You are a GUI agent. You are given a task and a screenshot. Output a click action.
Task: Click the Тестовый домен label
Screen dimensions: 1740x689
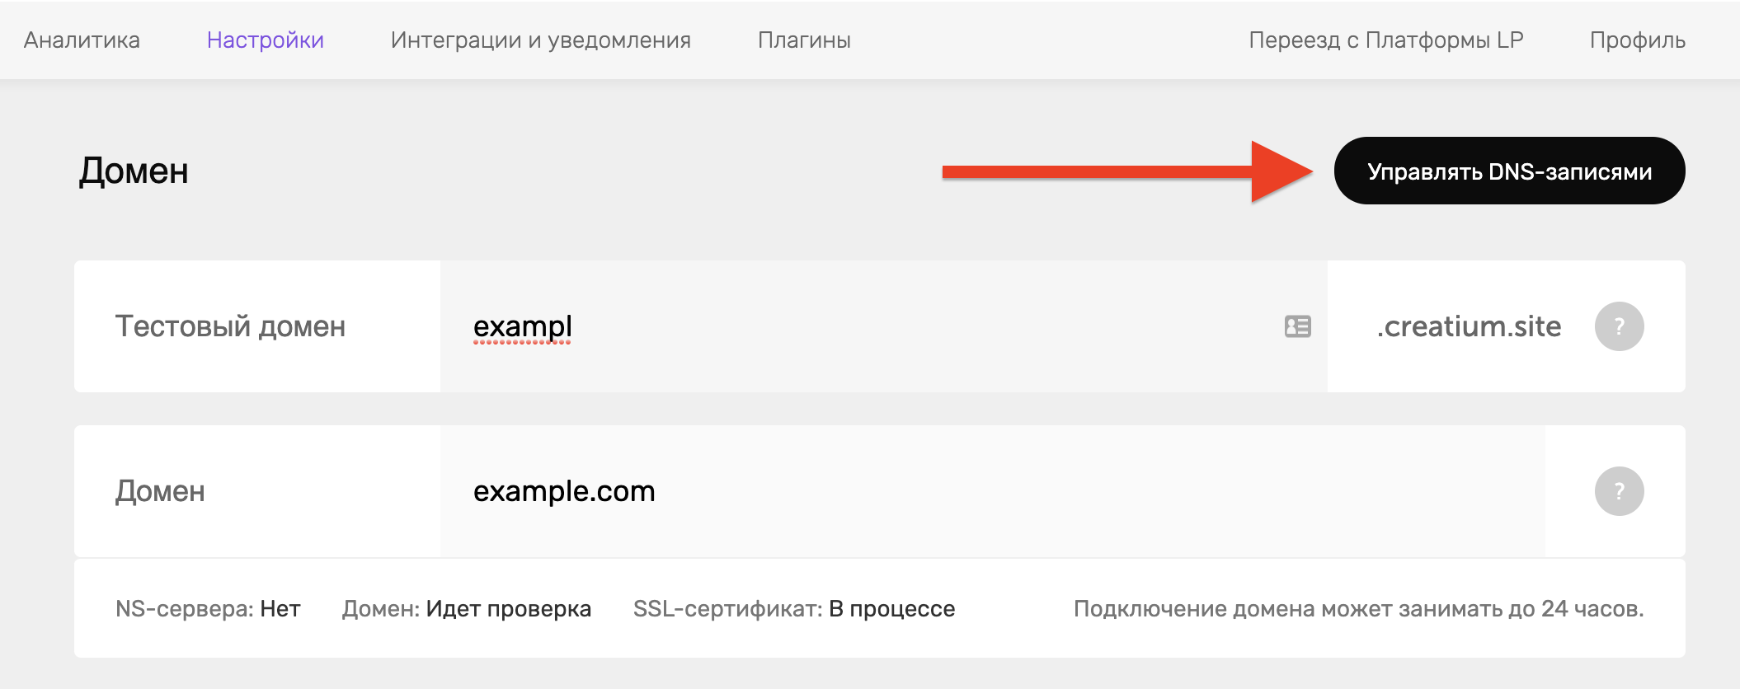[x=230, y=326]
